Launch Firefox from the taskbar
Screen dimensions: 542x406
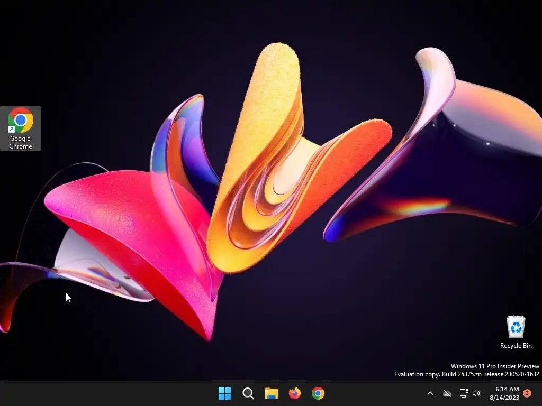coord(294,393)
